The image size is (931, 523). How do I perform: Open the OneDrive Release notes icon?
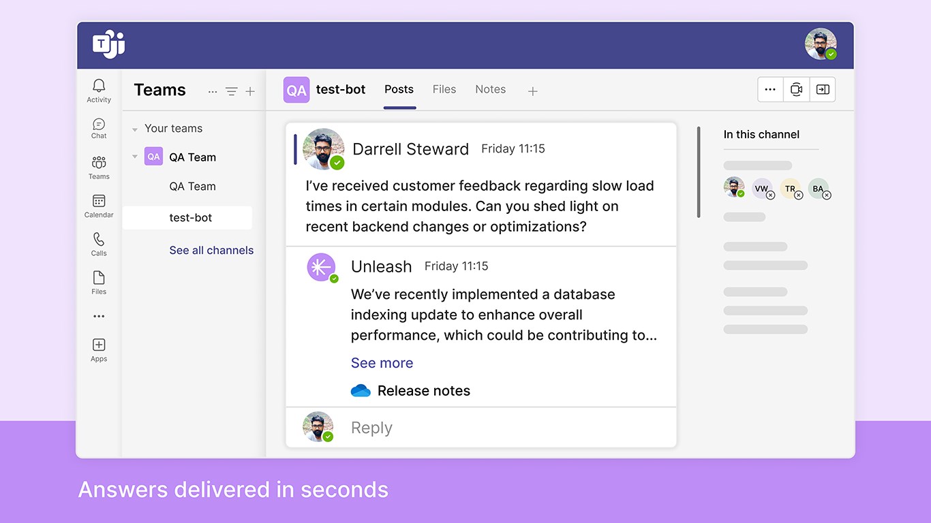pyautogui.click(x=361, y=391)
